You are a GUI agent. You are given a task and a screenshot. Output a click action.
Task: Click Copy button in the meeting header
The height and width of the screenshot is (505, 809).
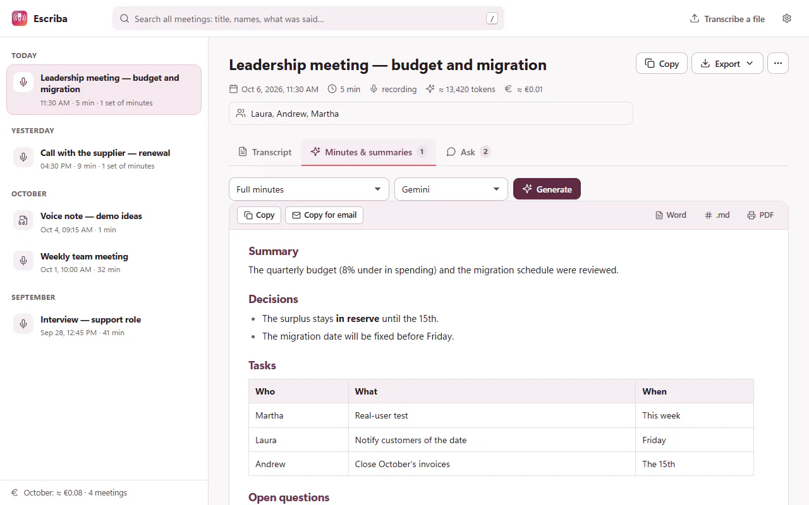point(662,63)
